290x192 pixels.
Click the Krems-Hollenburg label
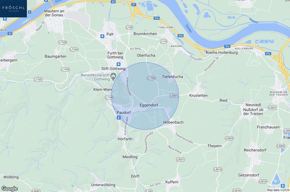click(222, 53)
